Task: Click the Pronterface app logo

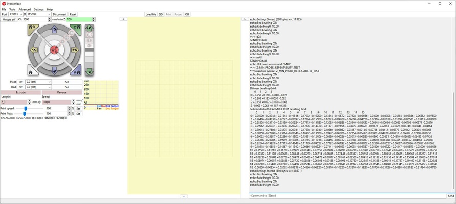Action: [x=4, y=4]
